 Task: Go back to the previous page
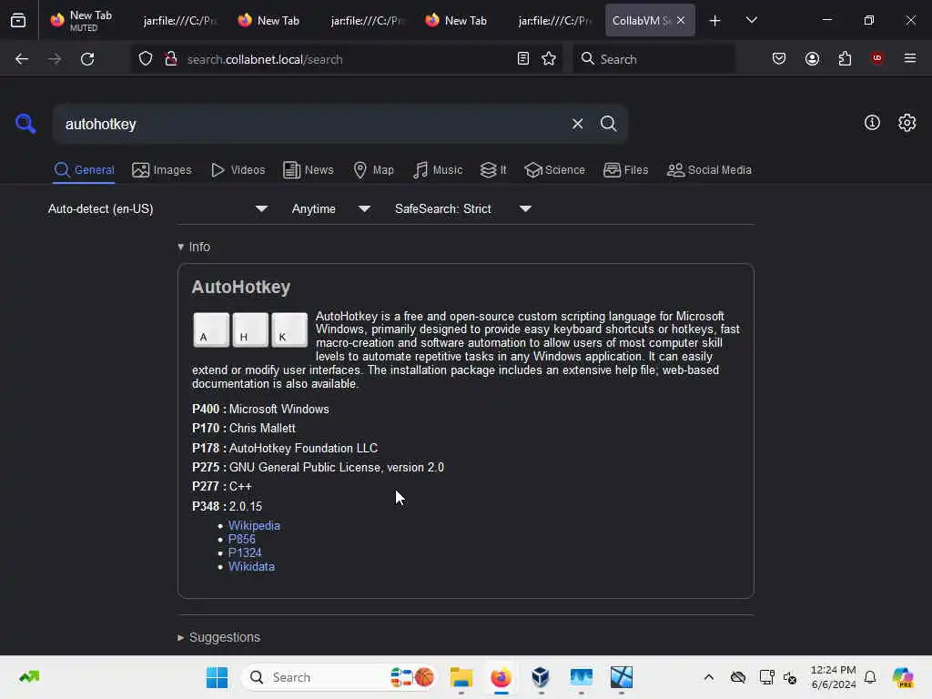coord(22,59)
